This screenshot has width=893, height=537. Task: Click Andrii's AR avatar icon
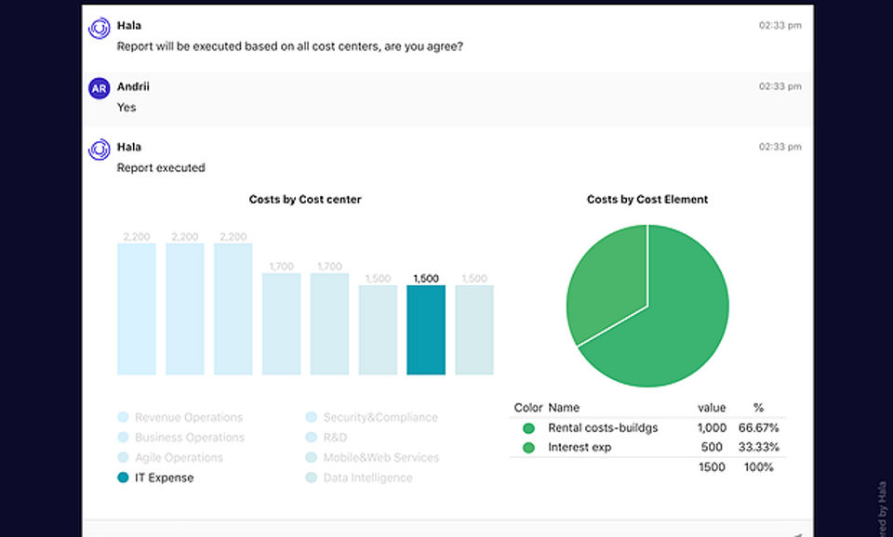(x=100, y=88)
